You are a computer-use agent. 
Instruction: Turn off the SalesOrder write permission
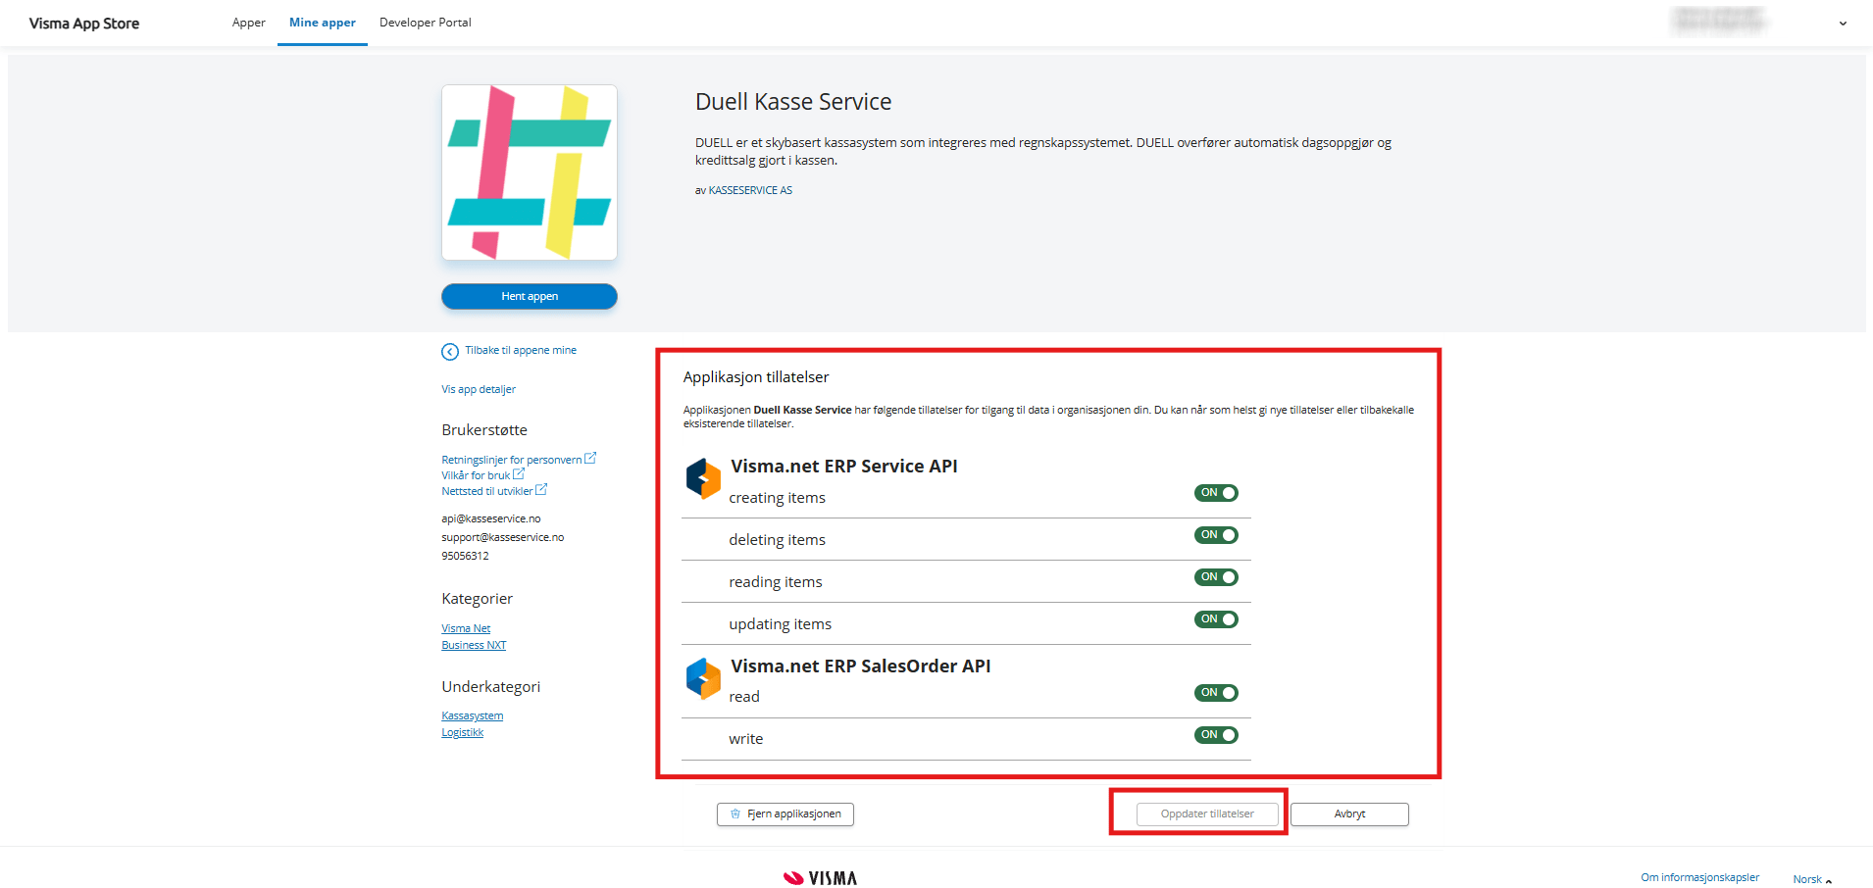click(x=1216, y=735)
